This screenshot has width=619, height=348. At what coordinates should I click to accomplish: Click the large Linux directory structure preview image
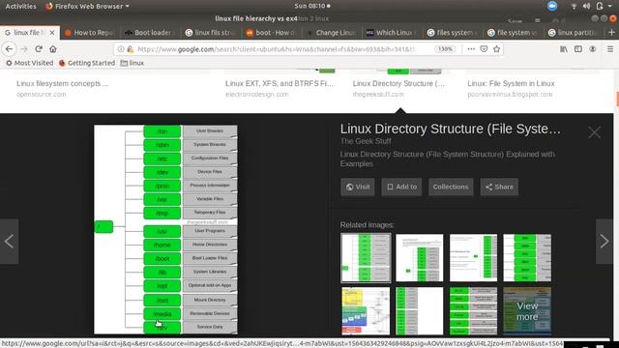point(165,230)
